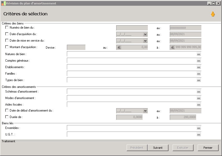This screenshot has height=156, width=222.
Task: Open the Familles selection ellipsis button
Action: pos(198,74)
